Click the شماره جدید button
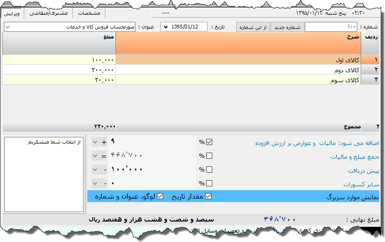Screen dimensions: 385x242 287,27
